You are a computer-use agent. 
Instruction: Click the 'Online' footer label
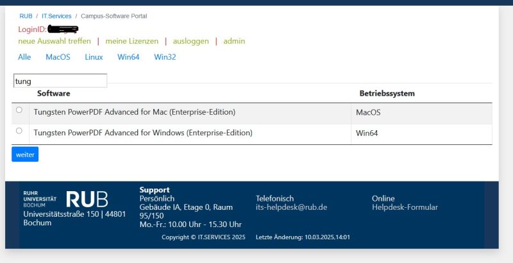[383, 199]
